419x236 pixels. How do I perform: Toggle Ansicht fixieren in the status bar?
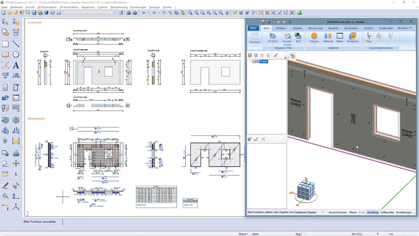(x=338, y=212)
